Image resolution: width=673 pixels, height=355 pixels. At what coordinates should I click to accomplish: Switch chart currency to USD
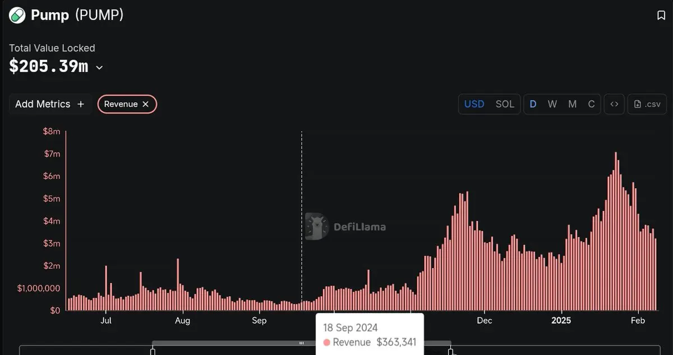pyautogui.click(x=474, y=104)
